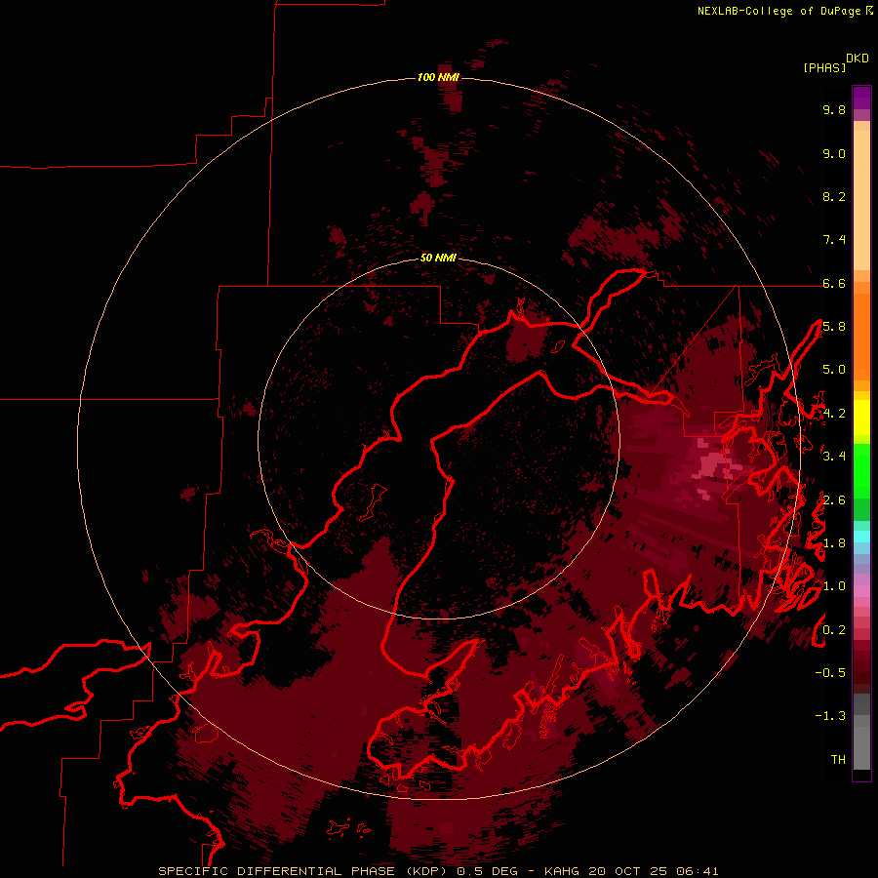Select the 5.8 scale value
This screenshot has height=878, width=878.
point(834,327)
